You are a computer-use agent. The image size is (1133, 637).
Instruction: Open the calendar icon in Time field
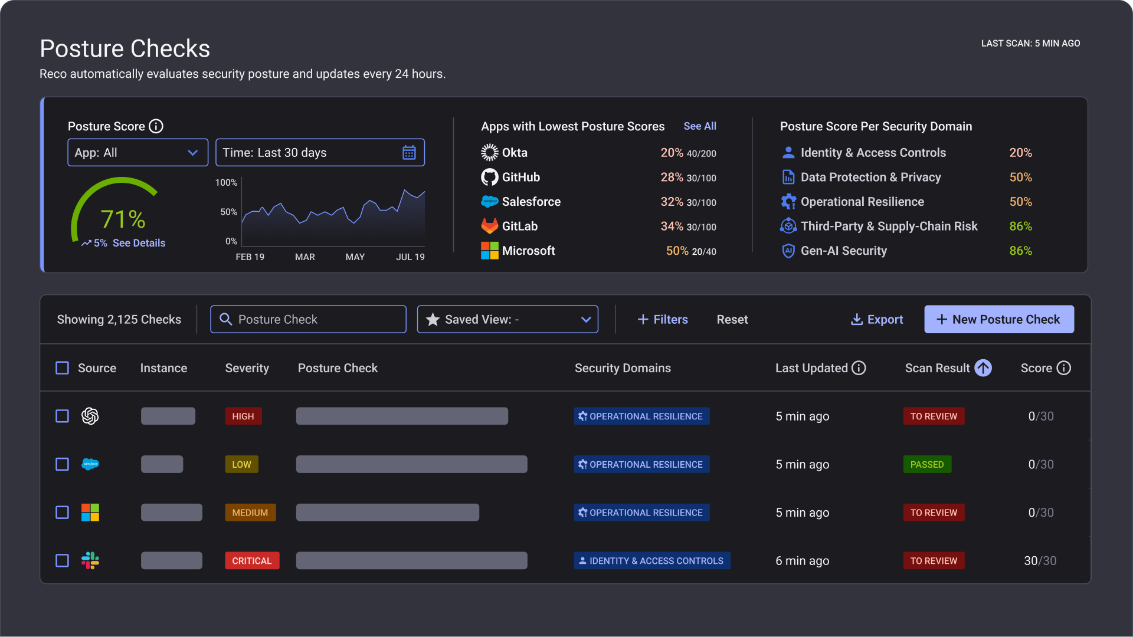click(409, 153)
